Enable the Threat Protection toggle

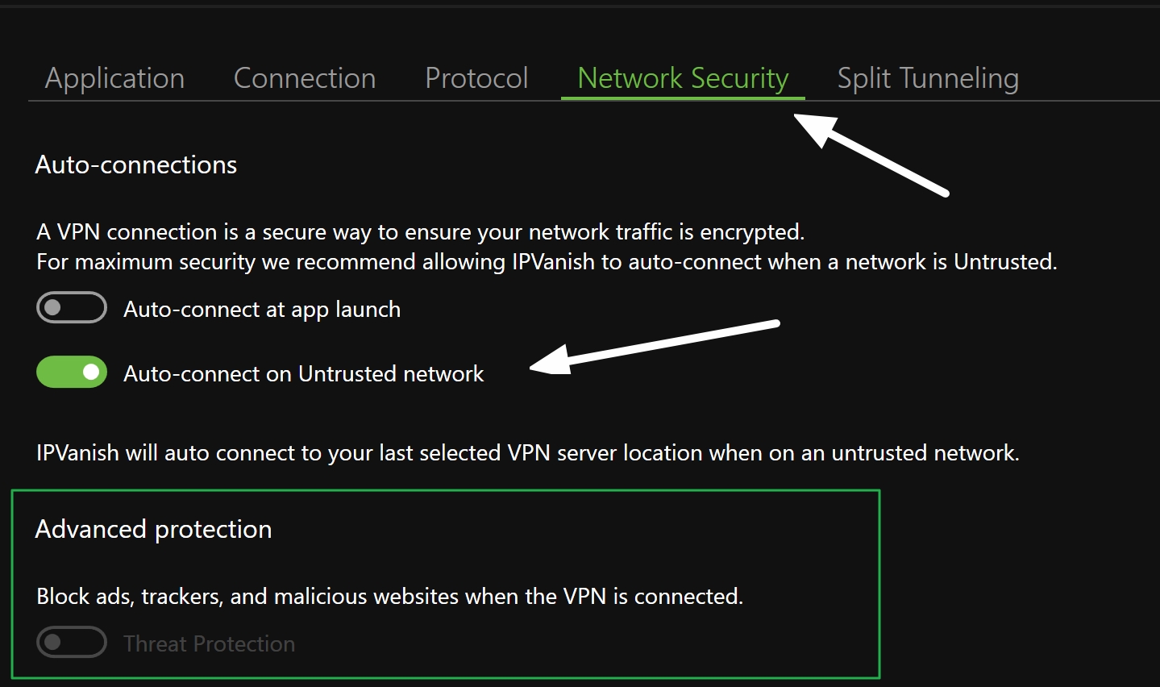(71, 642)
